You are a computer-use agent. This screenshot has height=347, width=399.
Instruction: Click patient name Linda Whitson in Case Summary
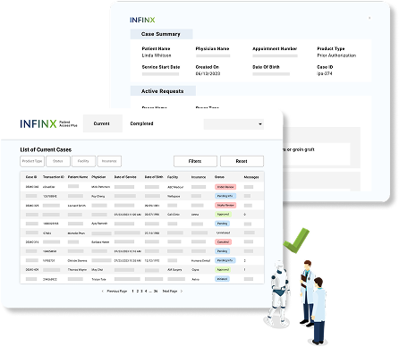(157, 55)
